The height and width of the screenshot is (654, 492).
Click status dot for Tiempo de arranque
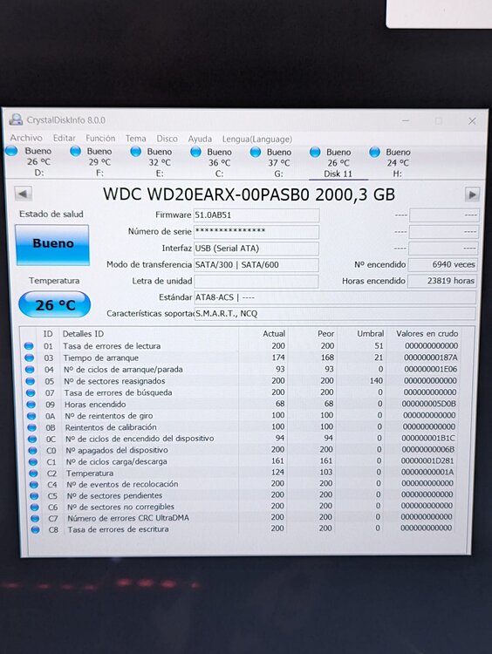point(29,358)
